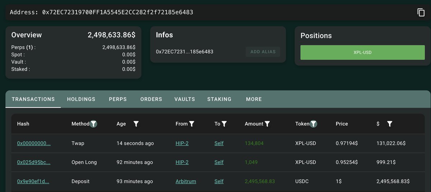The image size is (431, 192).
Task: Expand the More tab menu
Action: click(254, 99)
